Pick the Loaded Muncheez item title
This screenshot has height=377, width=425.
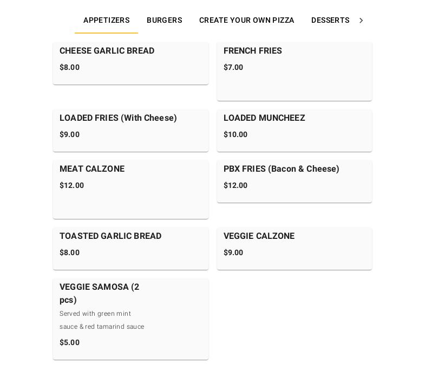(264, 118)
